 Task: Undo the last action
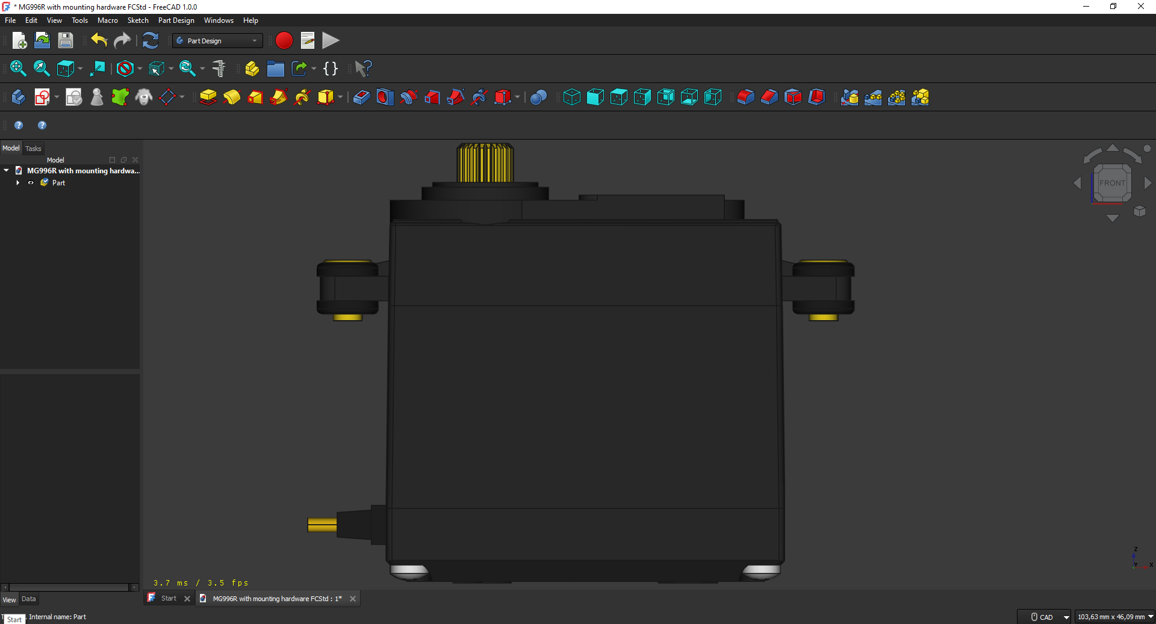99,40
